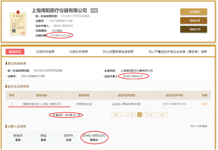Click cancellation date 2018年03月22日
This screenshot has height=150, width=218.
(x=61, y=36)
